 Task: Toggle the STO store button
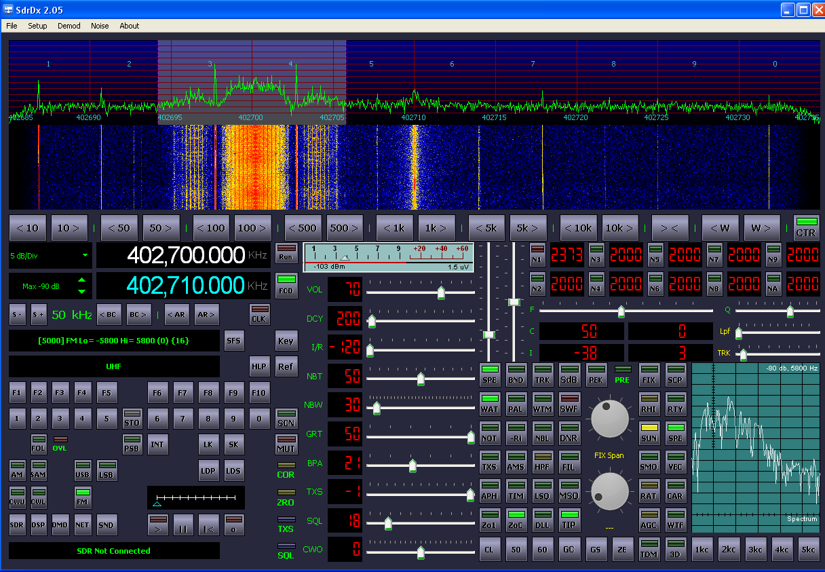click(132, 418)
